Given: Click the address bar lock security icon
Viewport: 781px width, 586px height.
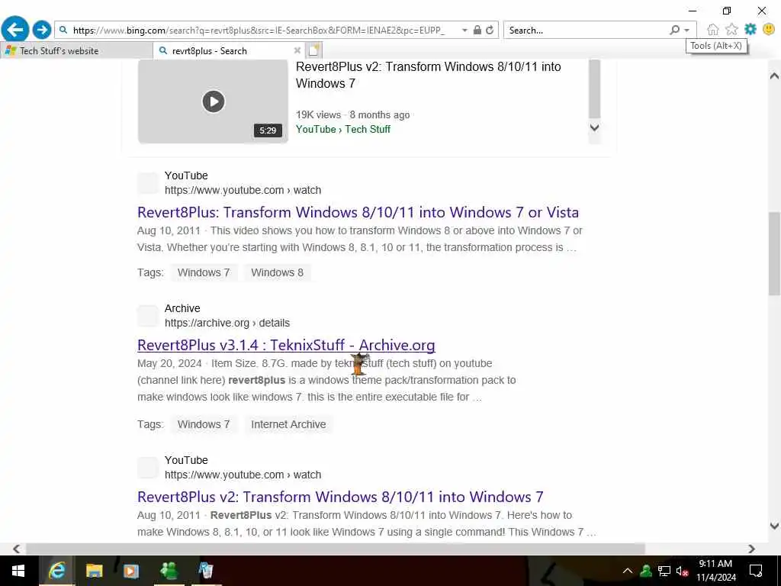Looking at the screenshot, I should click(x=477, y=30).
